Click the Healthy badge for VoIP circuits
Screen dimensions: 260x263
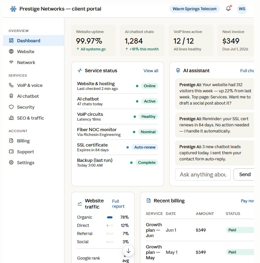pyautogui.click(x=148, y=117)
